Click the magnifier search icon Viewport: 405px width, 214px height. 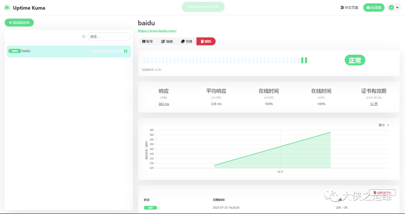point(84,37)
